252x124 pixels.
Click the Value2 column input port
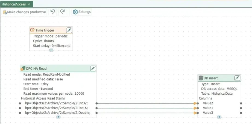198,103
